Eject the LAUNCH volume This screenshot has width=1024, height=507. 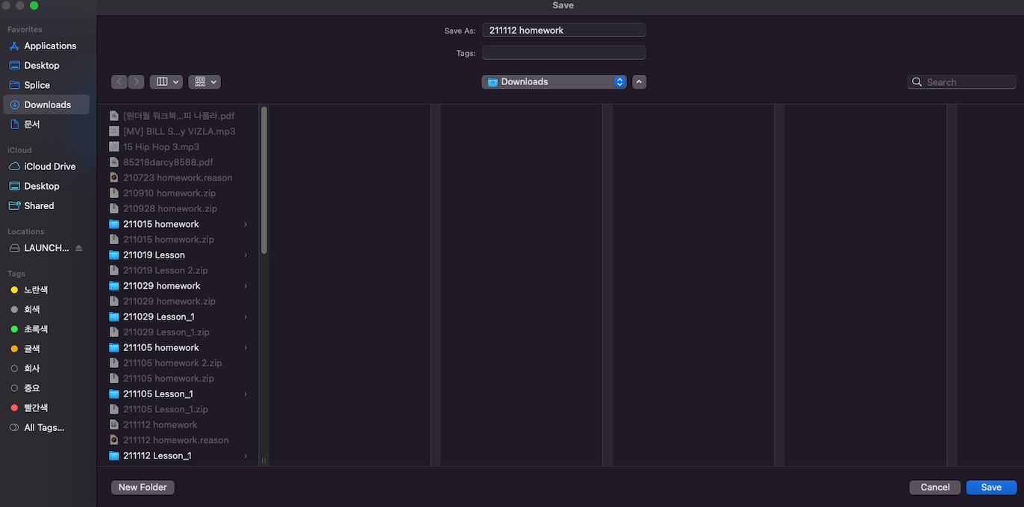click(x=79, y=248)
